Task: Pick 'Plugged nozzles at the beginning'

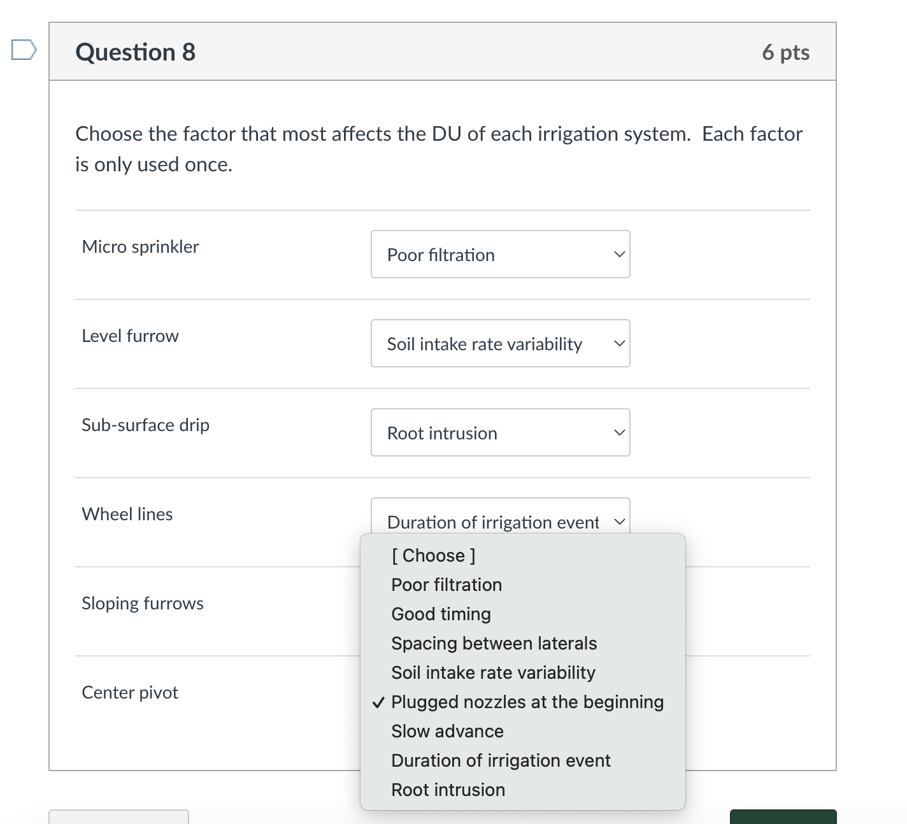Action: [527, 702]
